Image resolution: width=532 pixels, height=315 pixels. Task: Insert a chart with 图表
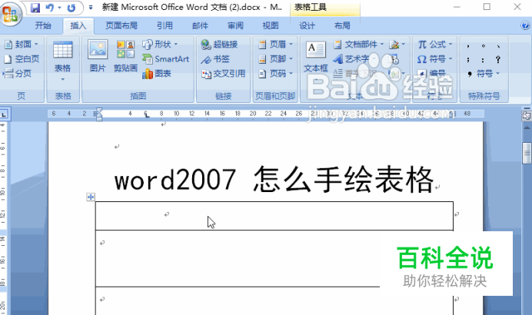tap(156, 74)
